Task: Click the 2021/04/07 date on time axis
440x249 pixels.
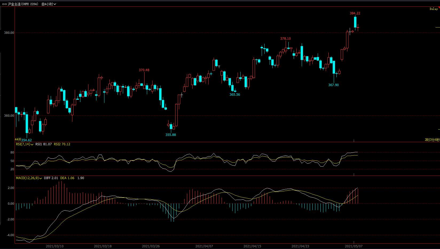Action: (x=204, y=246)
